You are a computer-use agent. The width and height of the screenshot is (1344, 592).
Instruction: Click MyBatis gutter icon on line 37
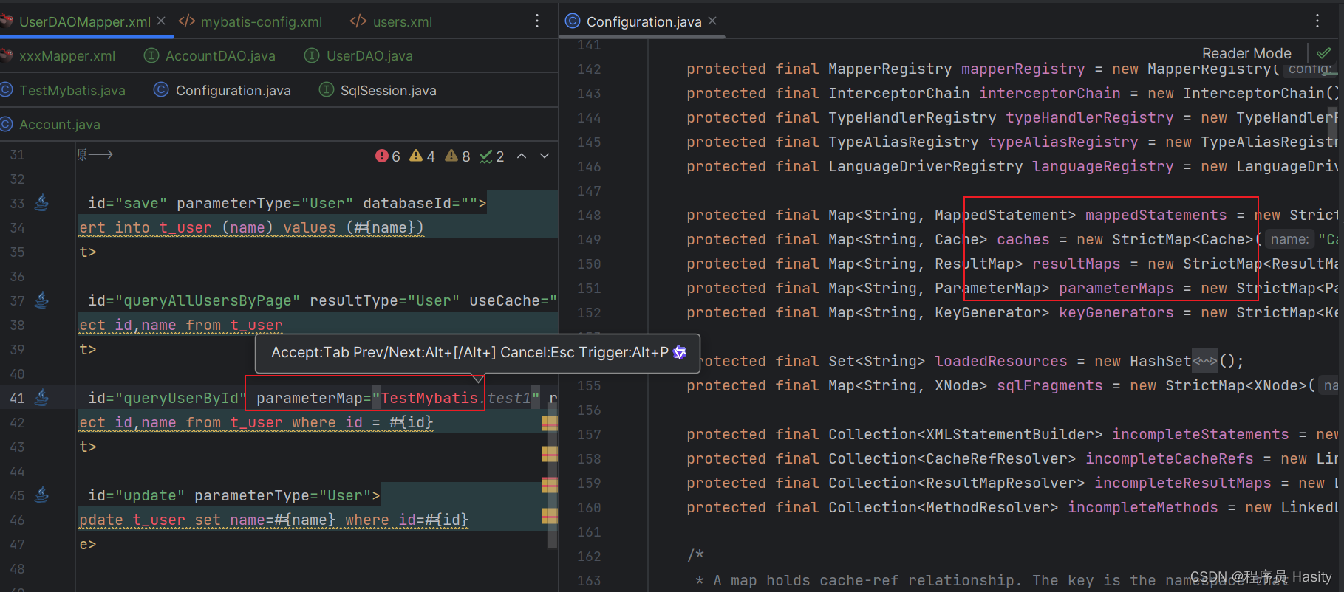[42, 299]
